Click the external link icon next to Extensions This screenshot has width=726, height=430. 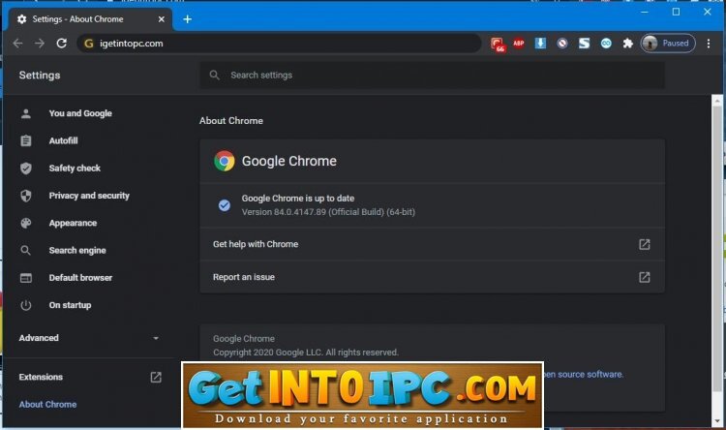[156, 377]
